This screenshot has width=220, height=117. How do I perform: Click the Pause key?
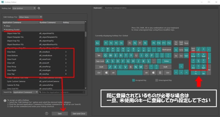coord(186,43)
